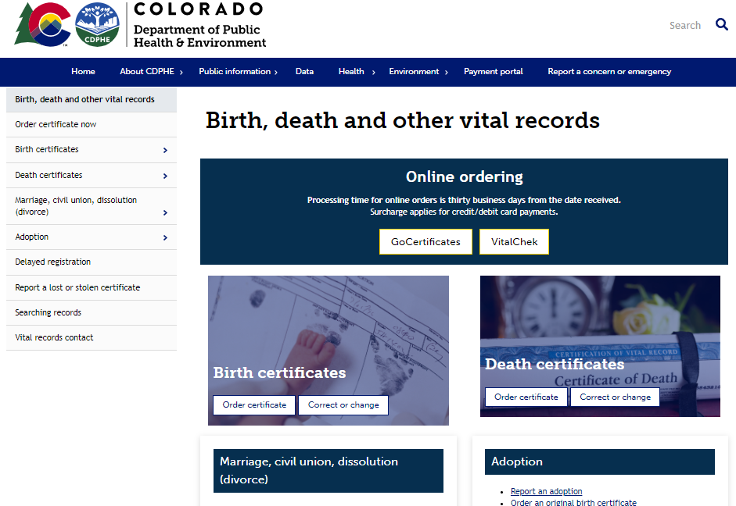The height and width of the screenshot is (506, 736).
Task: Select the Home menu item
Action: [83, 71]
